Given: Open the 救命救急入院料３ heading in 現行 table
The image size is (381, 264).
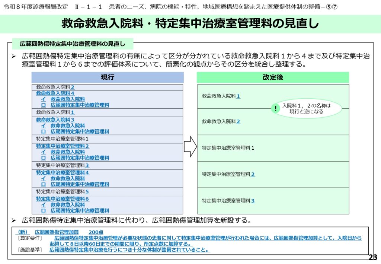Looking at the screenshot, I should (55, 120).
